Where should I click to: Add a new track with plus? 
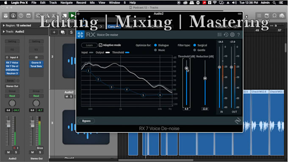click(x=54, y=32)
